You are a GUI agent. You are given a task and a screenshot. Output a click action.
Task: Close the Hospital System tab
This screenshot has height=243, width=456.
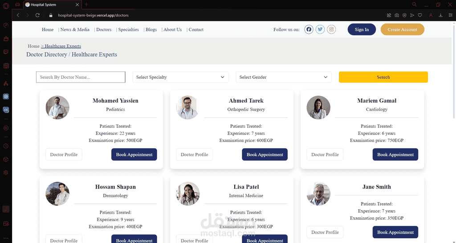77,4
